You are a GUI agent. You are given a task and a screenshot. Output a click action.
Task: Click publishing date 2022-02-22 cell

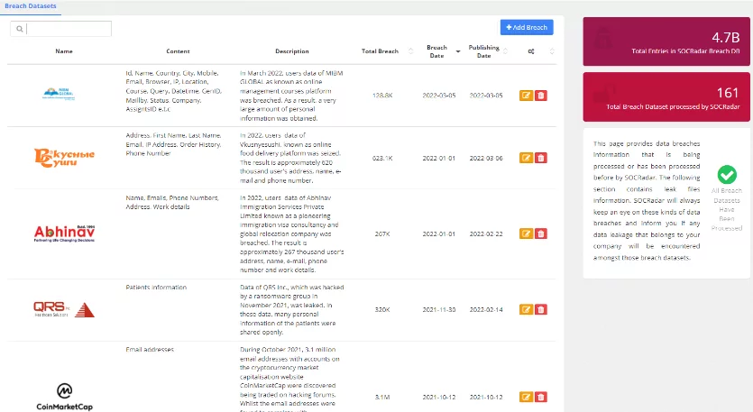coord(486,233)
